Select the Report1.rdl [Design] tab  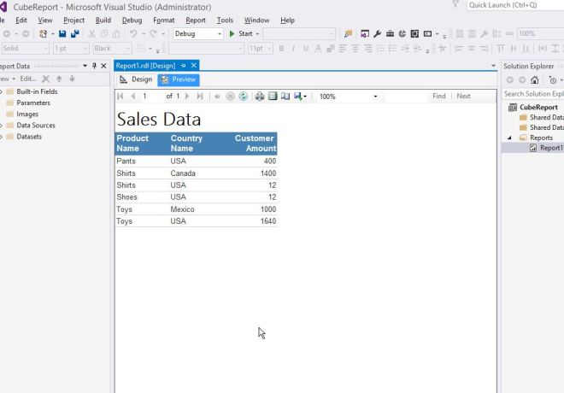point(145,66)
